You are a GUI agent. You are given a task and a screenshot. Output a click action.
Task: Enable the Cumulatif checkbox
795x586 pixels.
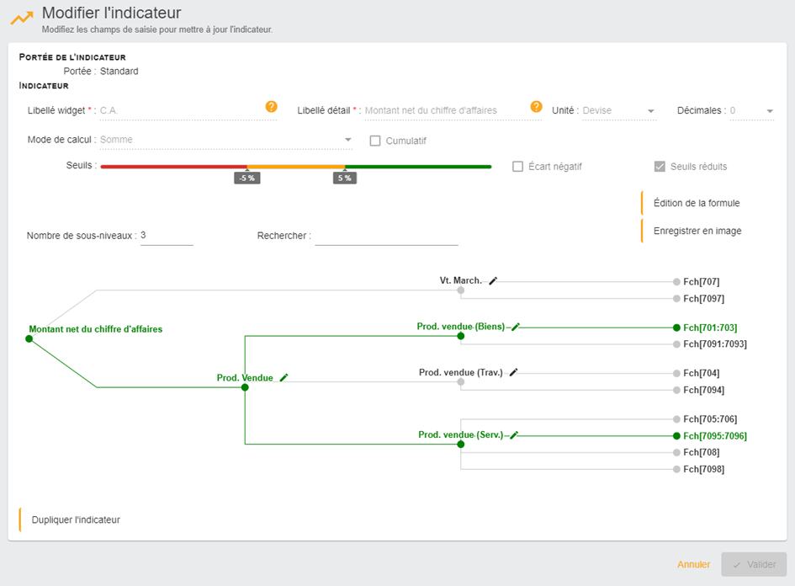point(375,141)
